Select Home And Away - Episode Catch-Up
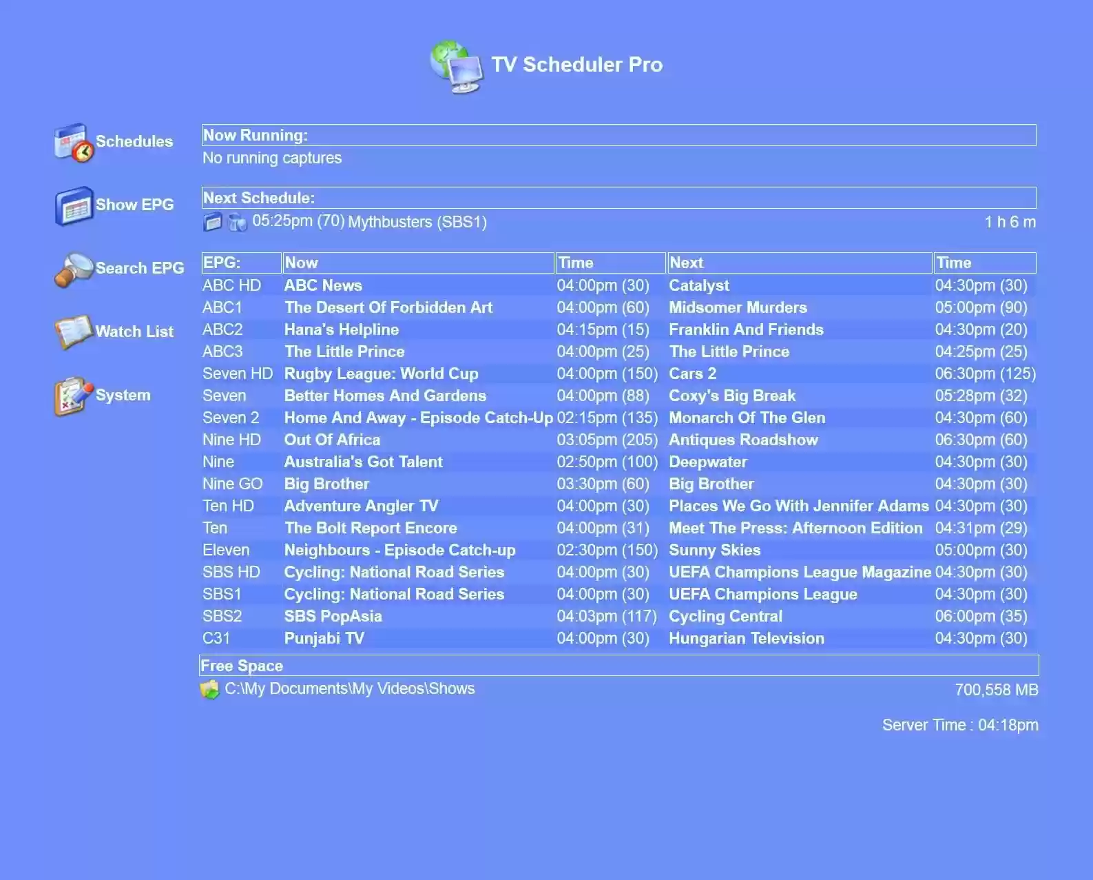Image resolution: width=1093 pixels, height=880 pixels. (x=419, y=418)
